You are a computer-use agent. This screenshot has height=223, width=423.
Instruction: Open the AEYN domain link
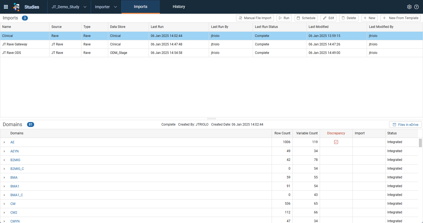14,151
